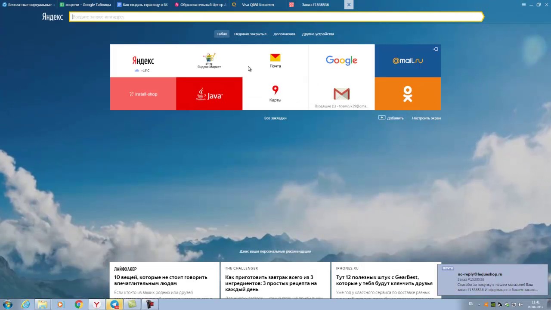
Task: Open Дзен personal recommendations link
Action: 275,251
